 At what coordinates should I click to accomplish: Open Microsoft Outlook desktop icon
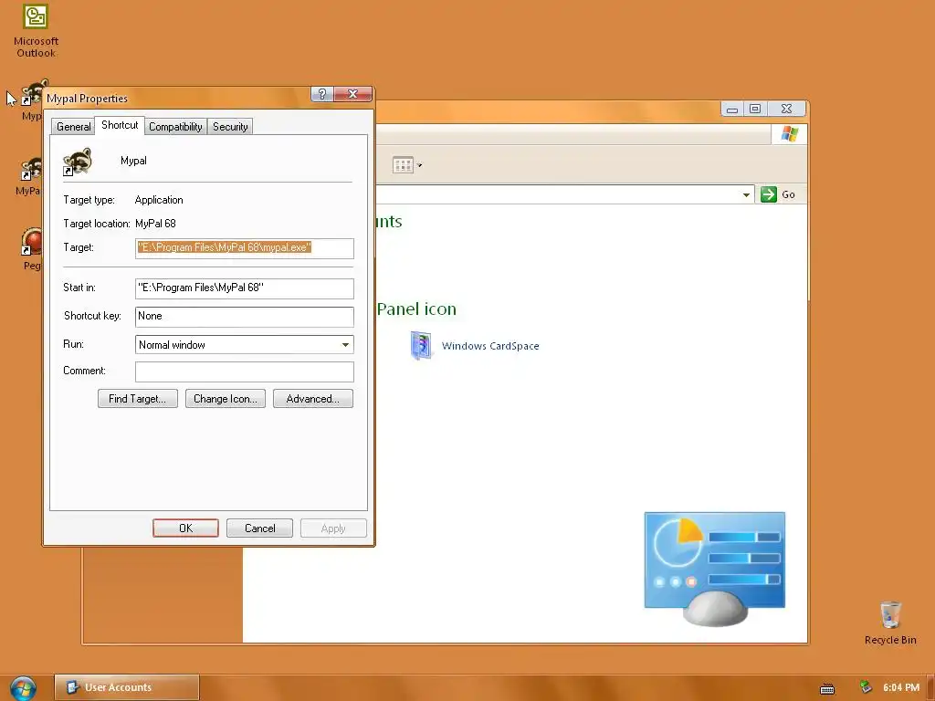[x=36, y=30]
